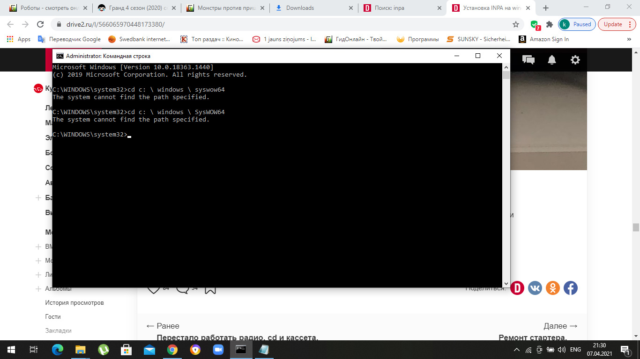The height and width of the screenshot is (359, 640).
Task: Click the address bar URL field
Action: (281, 24)
